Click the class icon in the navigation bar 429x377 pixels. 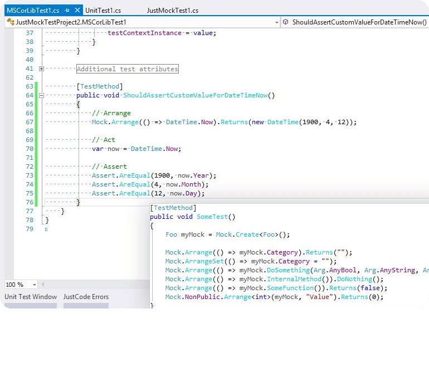11,22
